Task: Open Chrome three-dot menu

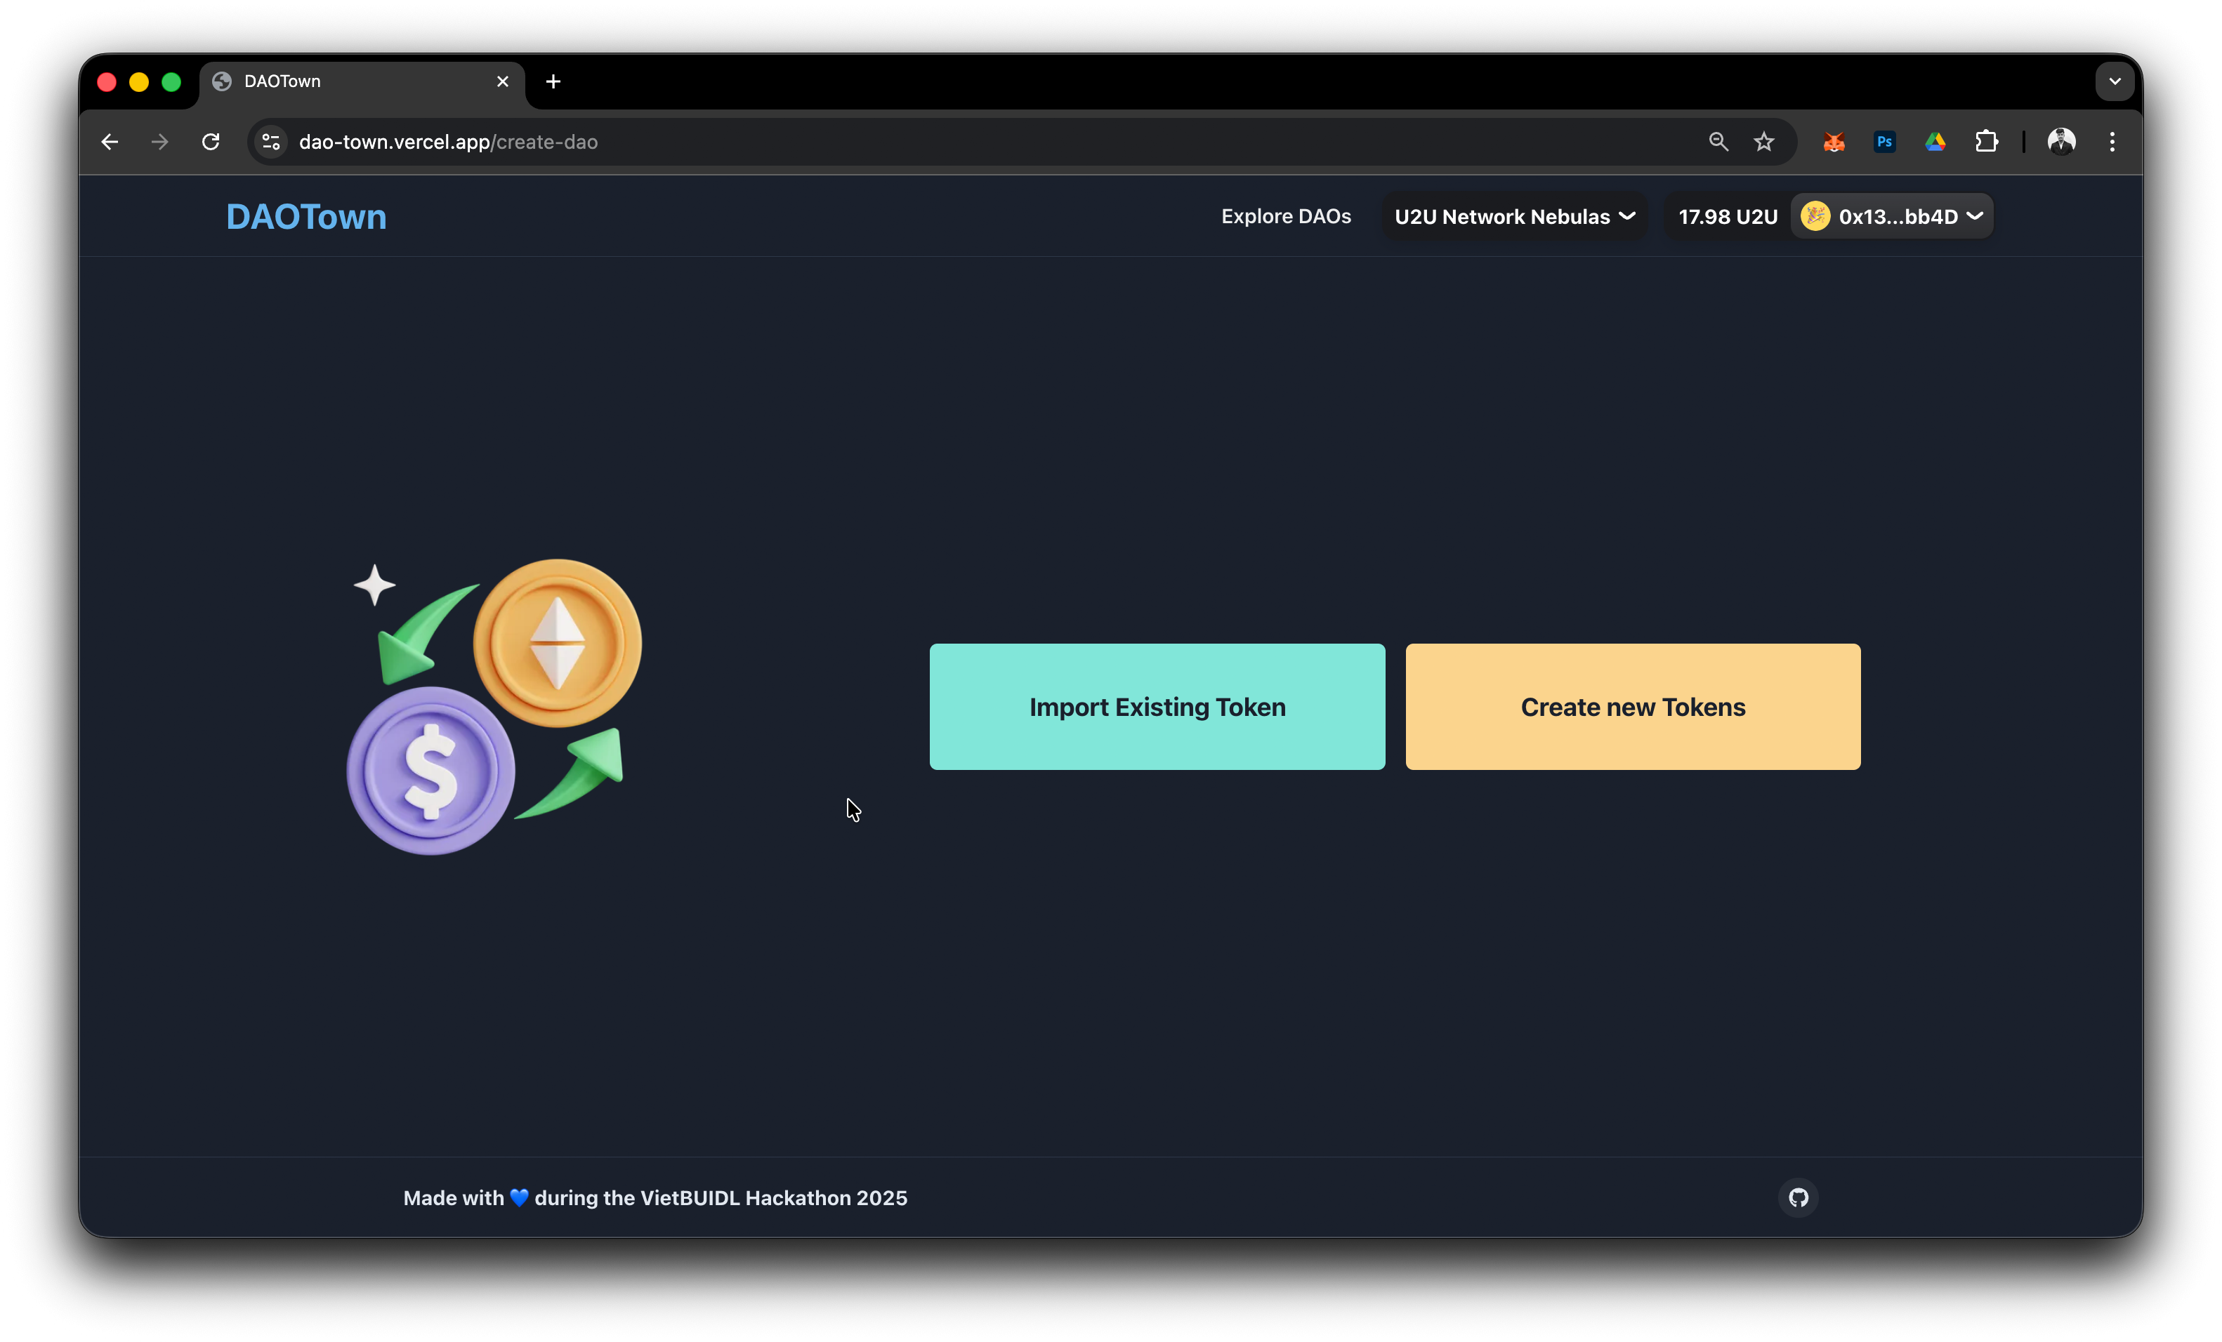Action: click(2112, 142)
